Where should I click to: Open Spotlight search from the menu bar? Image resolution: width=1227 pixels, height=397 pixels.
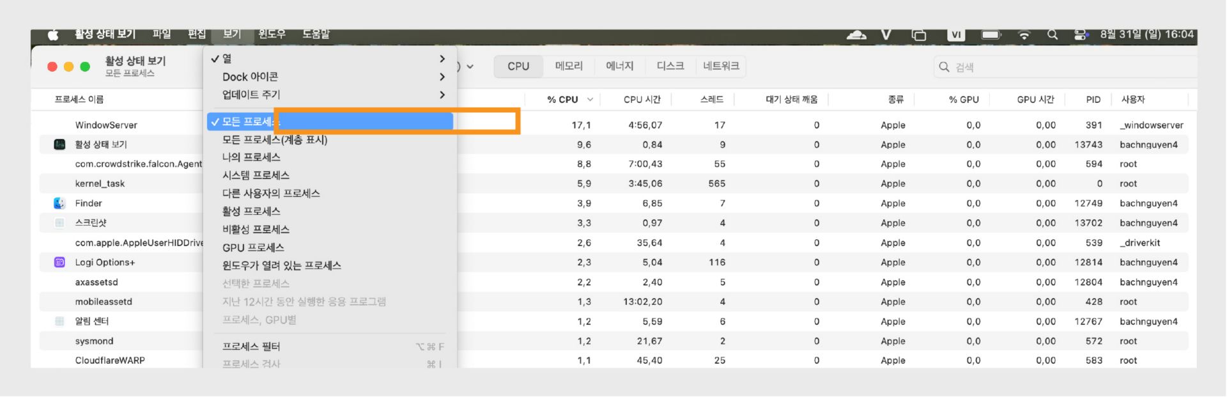point(1053,35)
